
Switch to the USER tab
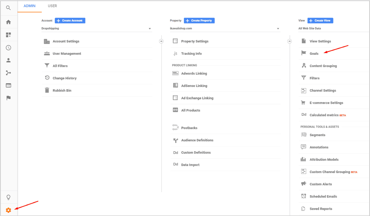point(52,6)
